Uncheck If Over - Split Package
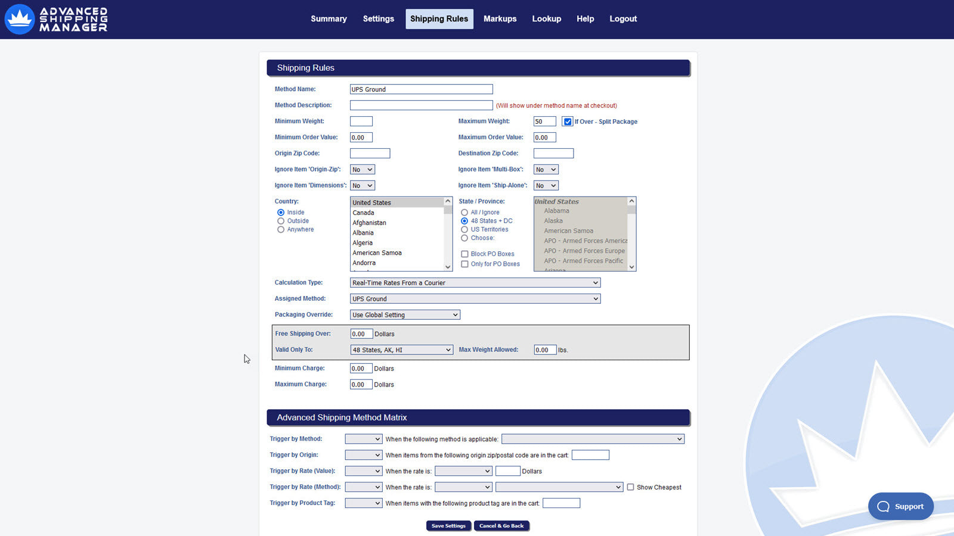 click(567, 121)
